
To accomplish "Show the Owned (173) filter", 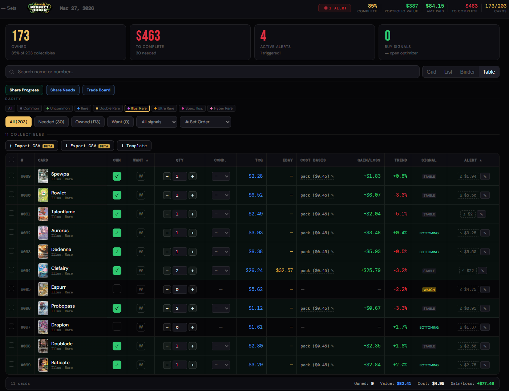I will click(88, 122).
